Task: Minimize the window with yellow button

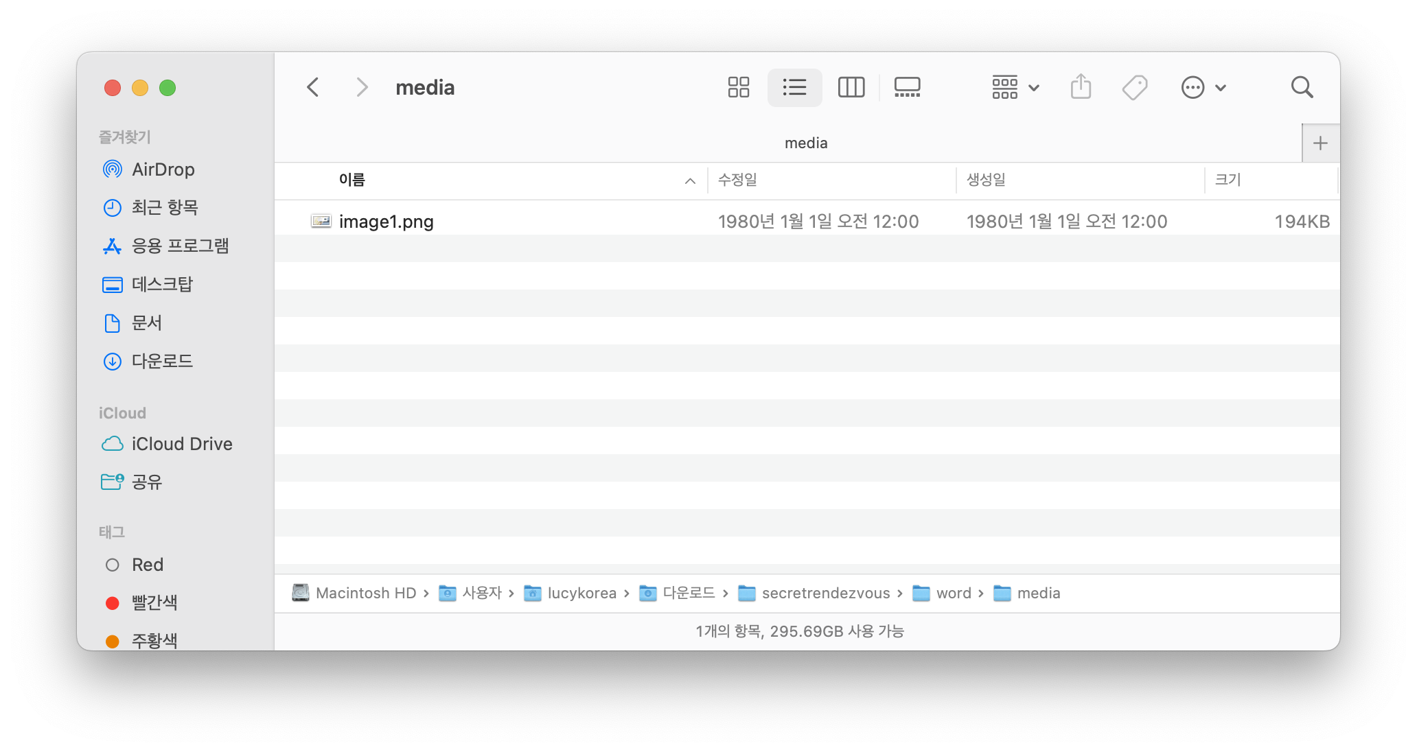Action: click(x=140, y=88)
